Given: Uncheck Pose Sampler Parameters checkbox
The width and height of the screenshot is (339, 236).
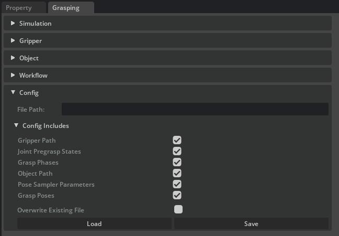Looking at the screenshot, I should click(x=177, y=184).
